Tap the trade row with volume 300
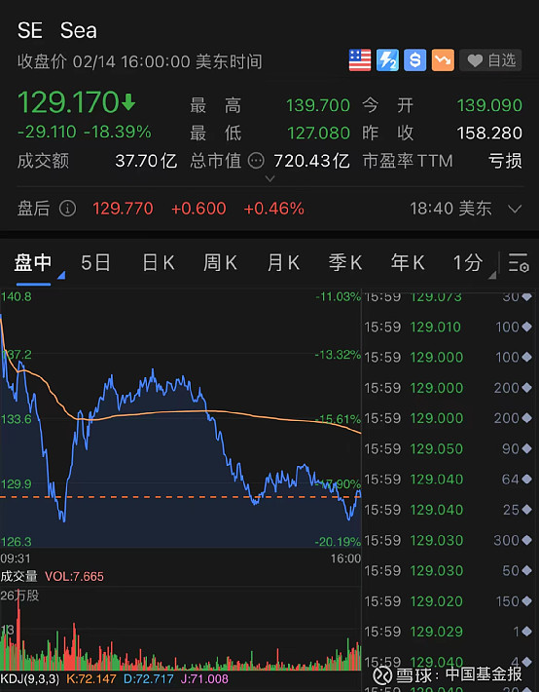The width and height of the screenshot is (539, 692). tap(448, 540)
